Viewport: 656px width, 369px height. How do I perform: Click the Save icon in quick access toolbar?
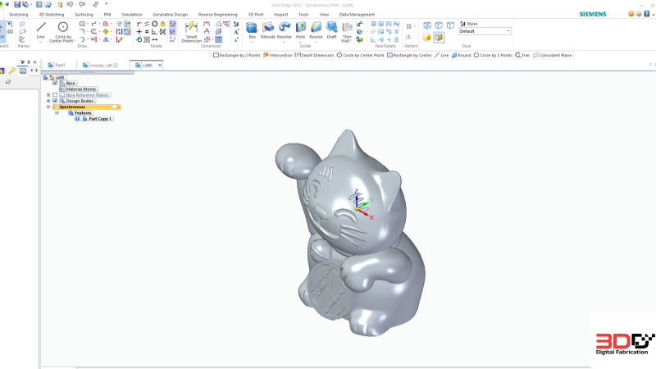coord(17,5)
